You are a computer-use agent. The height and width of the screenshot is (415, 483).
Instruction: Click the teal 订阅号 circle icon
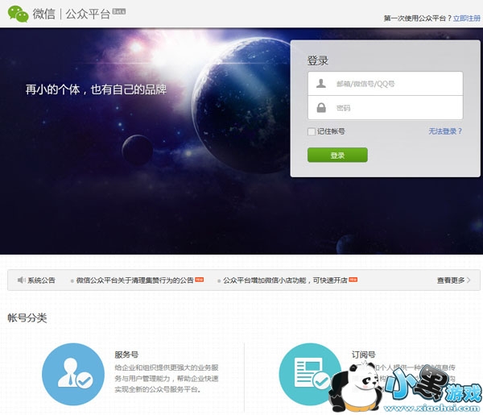308,374
